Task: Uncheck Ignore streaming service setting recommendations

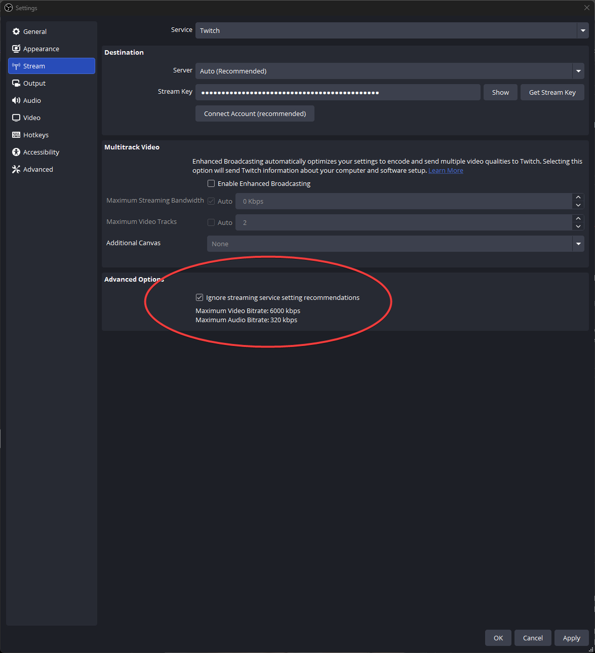Action: pos(200,298)
